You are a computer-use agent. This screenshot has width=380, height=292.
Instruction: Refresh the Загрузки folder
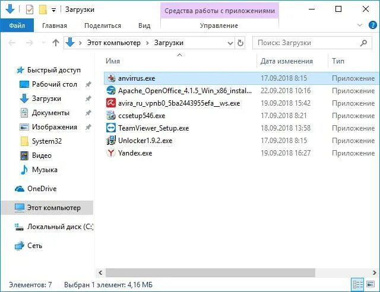240,43
